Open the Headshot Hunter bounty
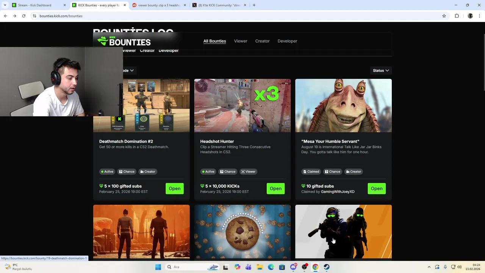The height and width of the screenshot is (273, 485). pyautogui.click(x=275, y=188)
